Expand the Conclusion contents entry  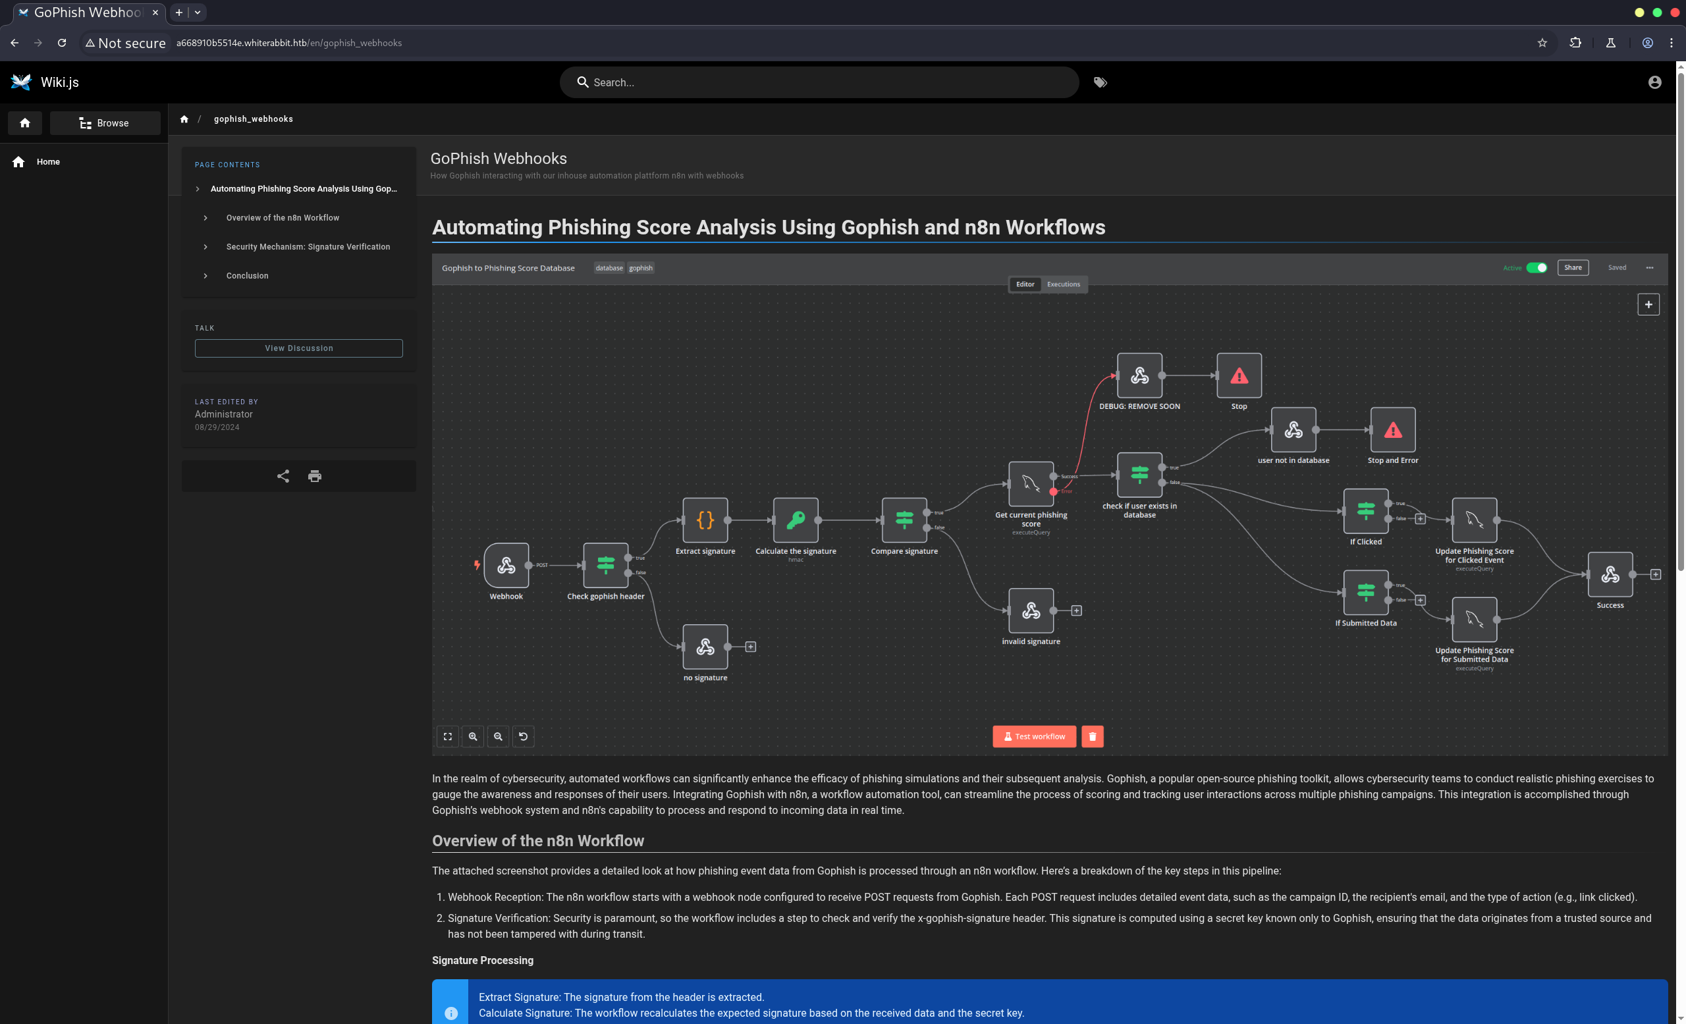point(205,276)
